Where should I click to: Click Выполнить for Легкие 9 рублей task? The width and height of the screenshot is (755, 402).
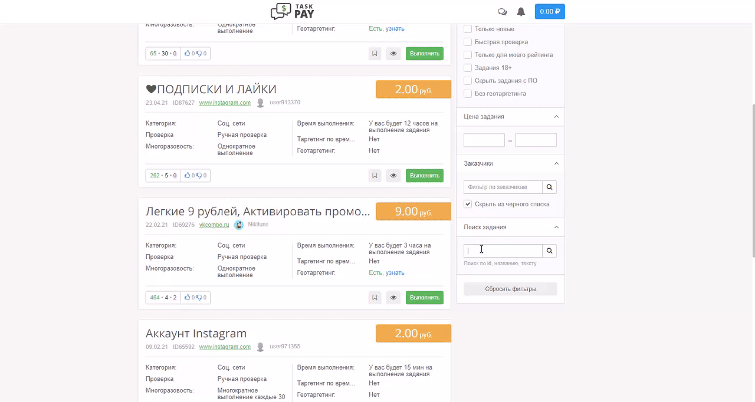425,297
